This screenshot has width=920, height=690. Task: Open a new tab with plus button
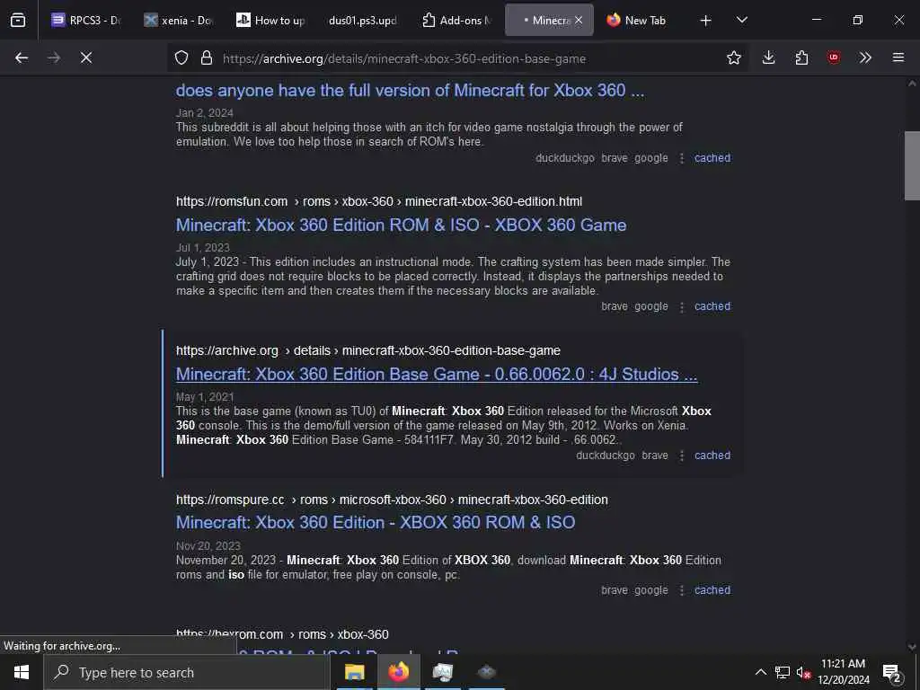click(705, 21)
